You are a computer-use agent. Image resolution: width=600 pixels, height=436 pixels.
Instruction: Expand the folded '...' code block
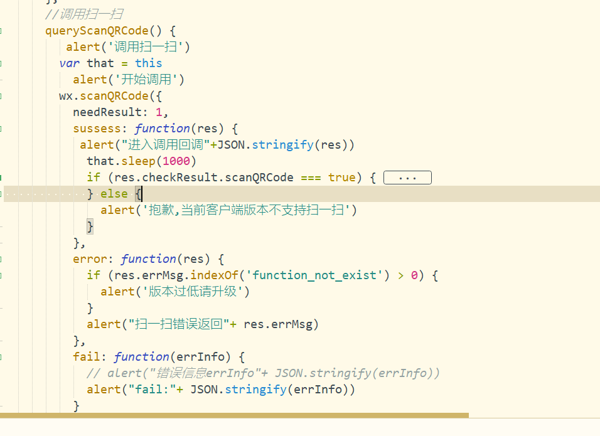[407, 178]
